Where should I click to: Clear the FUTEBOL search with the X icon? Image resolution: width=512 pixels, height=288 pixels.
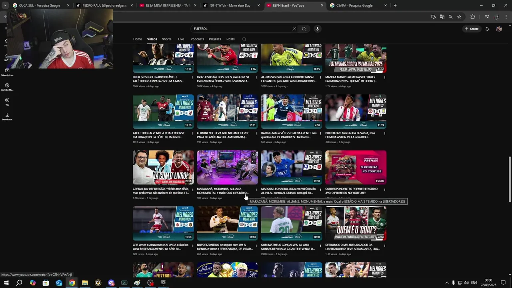[x=294, y=29]
